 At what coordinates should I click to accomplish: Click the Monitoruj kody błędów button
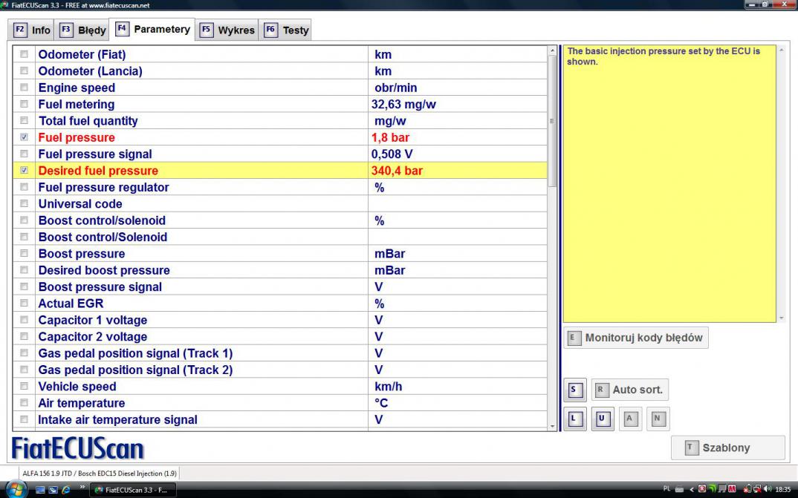click(x=635, y=338)
